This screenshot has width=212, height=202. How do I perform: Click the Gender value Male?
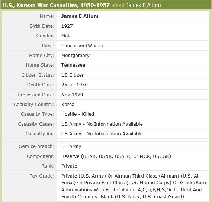coord(67,36)
